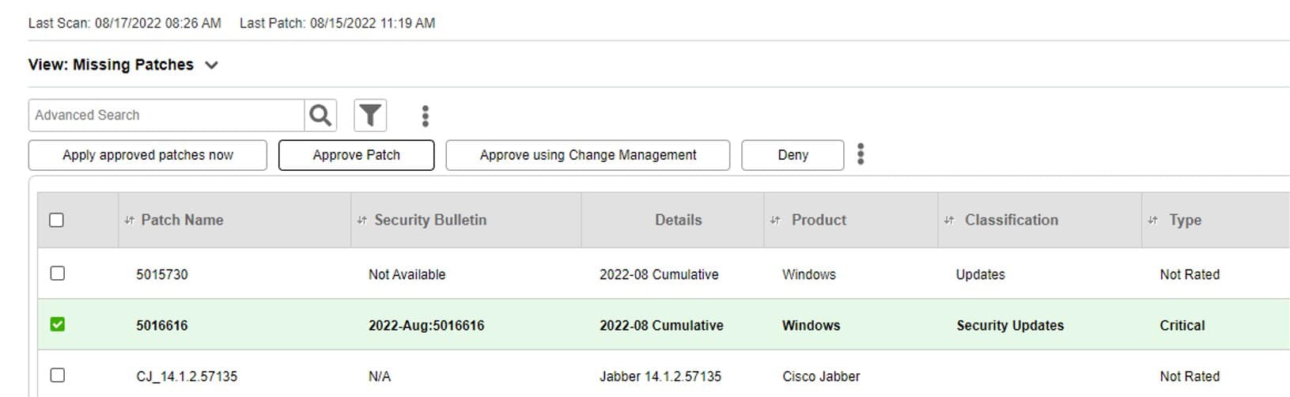
Task: Click Critical type cell
Action: click(x=1182, y=325)
